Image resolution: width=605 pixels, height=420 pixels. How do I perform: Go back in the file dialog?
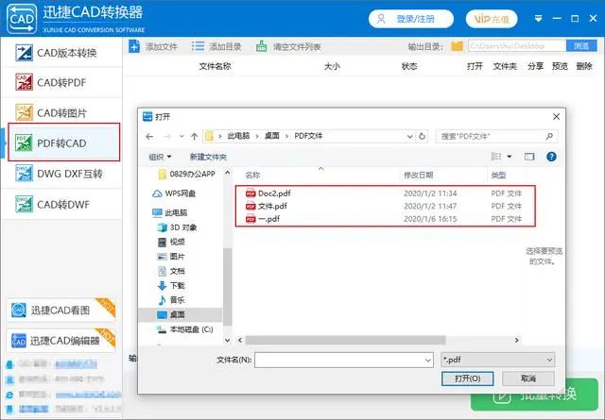149,136
